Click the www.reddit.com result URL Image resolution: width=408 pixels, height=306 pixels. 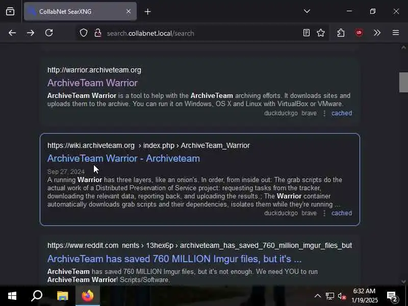[x=199, y=245]
